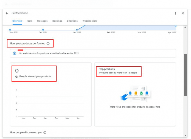The image size is (191, 139).
Task: Click the scrollbar down arrow
Action: tap(185, 135)
